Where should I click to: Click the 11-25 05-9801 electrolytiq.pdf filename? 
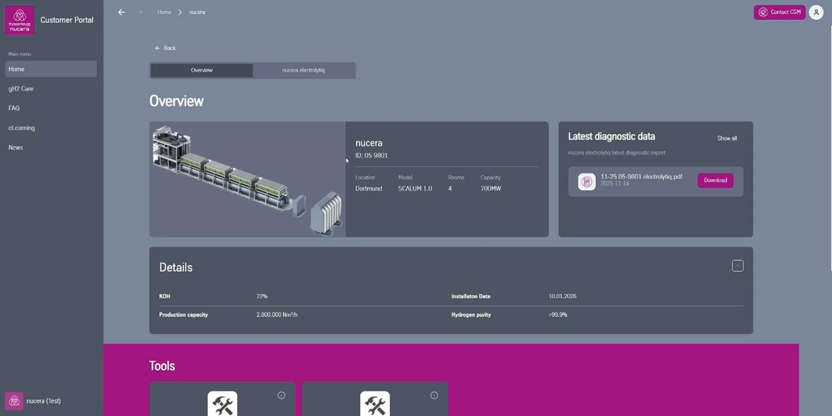(641, 177)
